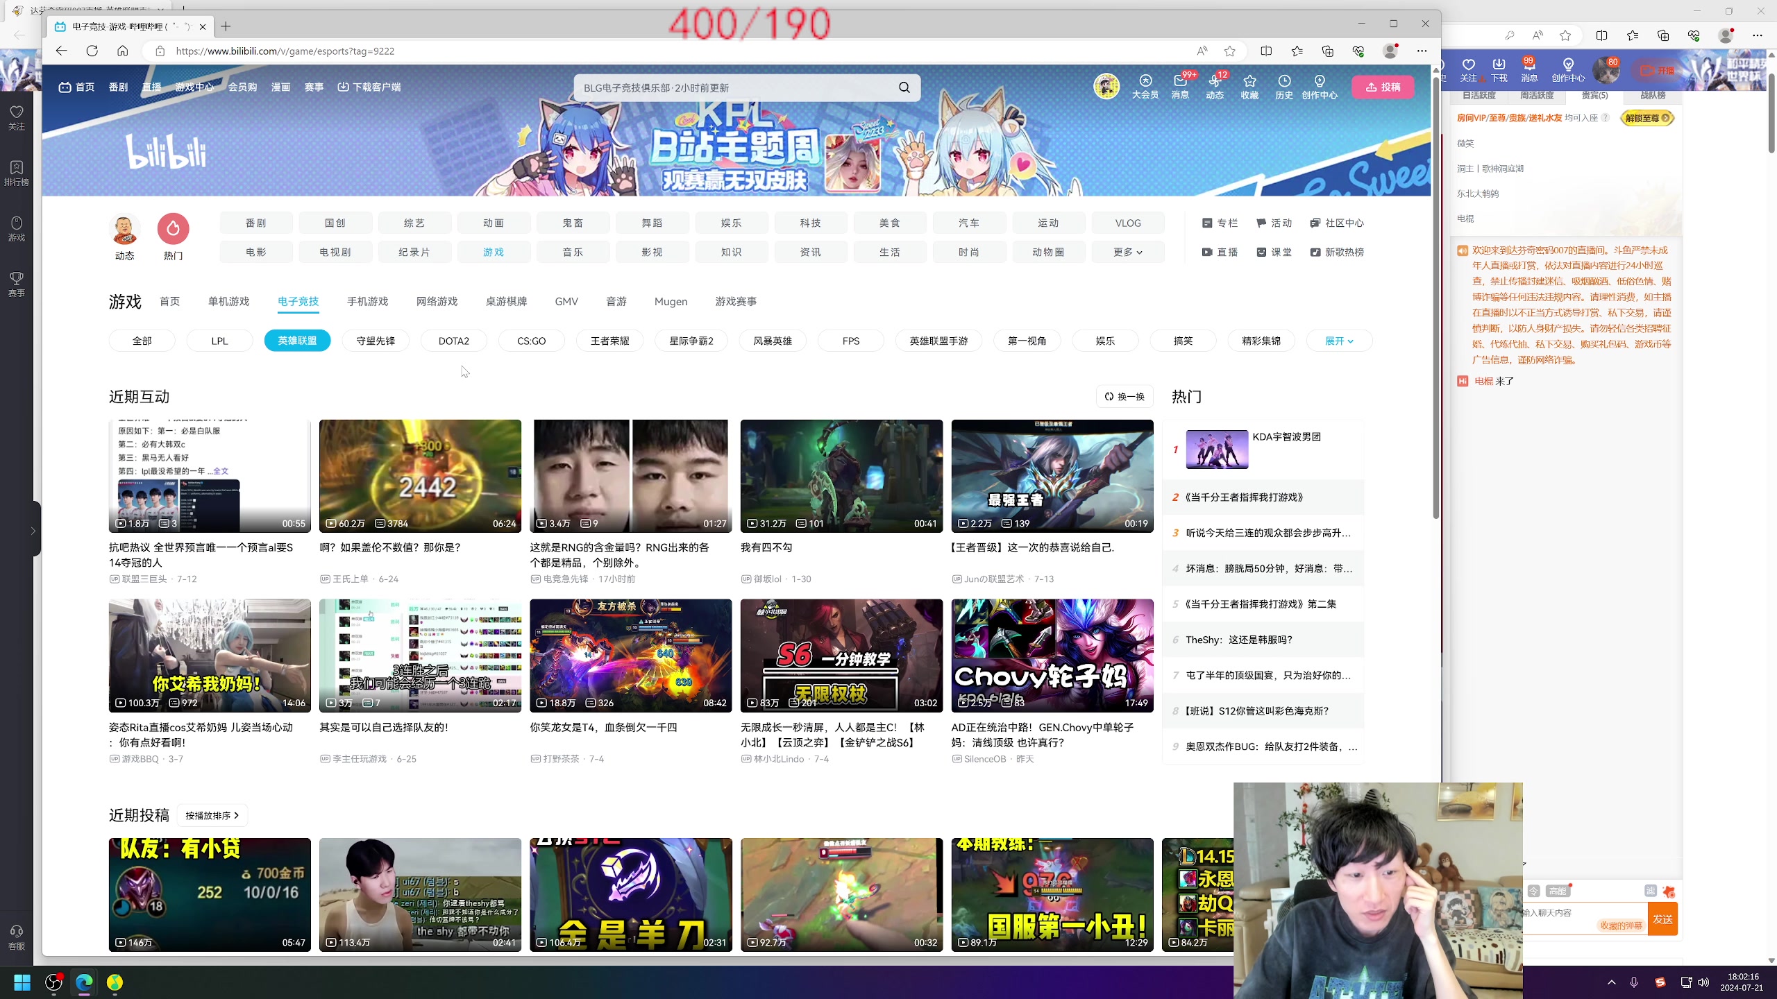Click 发送 button in background chat window

click(1662, 919)
